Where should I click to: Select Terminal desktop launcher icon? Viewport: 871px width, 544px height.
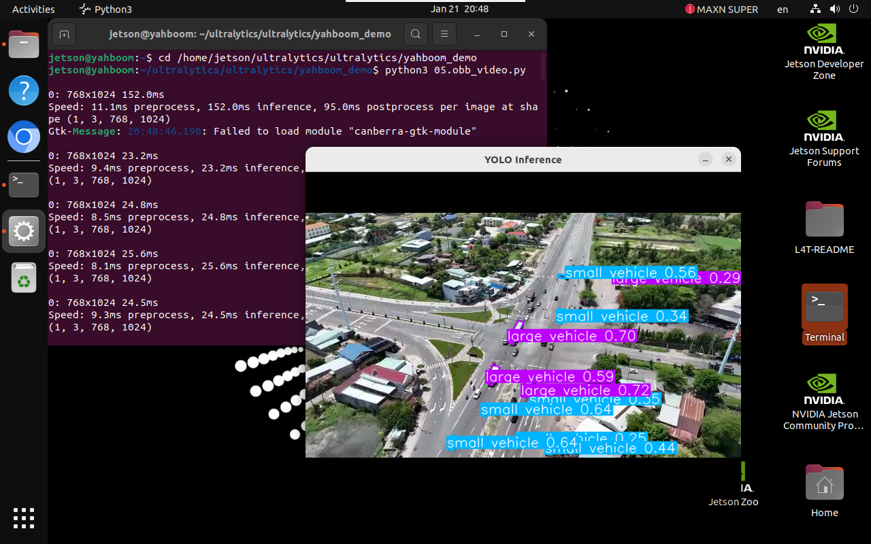click(x=824, y=314)
